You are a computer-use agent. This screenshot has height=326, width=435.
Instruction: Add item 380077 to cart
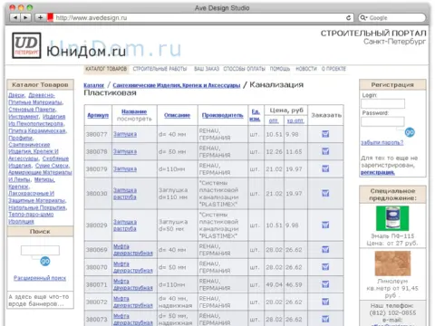(x=325, y=134)
